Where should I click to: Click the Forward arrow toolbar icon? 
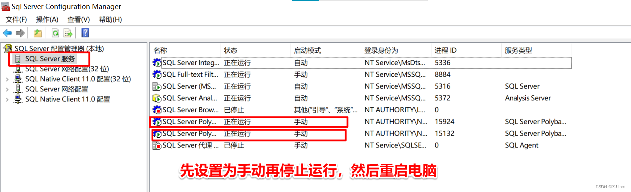coord(20,33)
